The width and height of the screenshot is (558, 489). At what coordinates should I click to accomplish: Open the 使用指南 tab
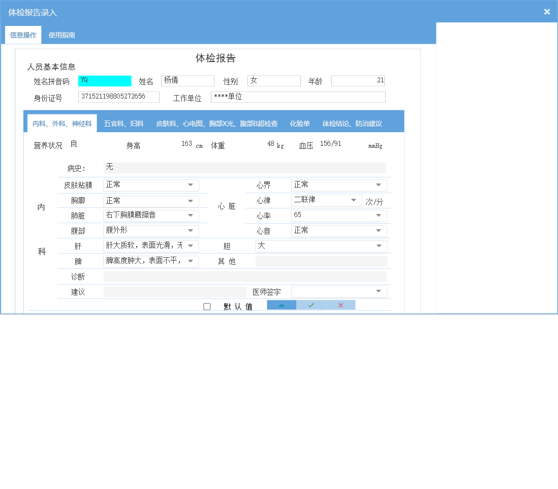(x=61, y=35)
